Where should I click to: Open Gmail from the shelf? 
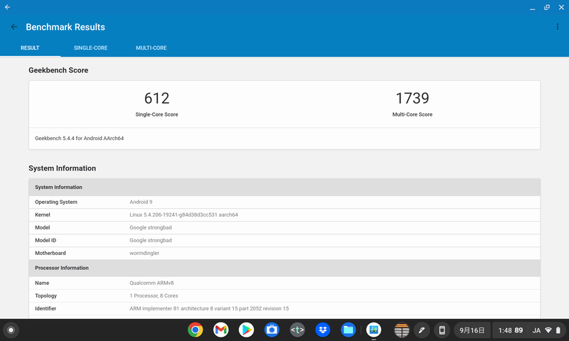click(x=220, y=330)
